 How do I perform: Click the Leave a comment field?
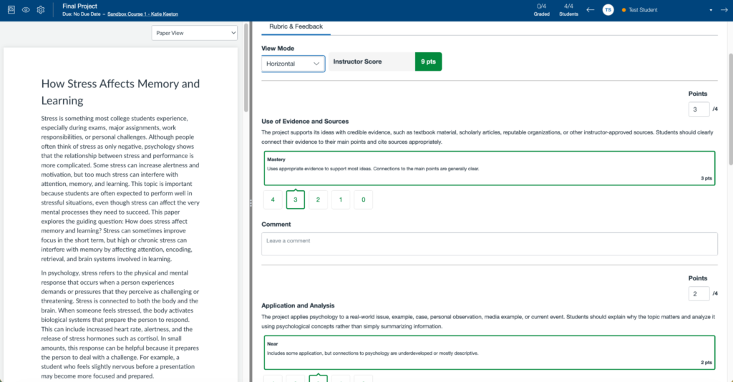pyautogui.click(x=490, y=244)
